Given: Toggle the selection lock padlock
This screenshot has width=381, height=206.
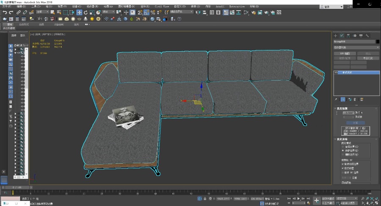Looking at the screenshot, I should (x=205, y=199).
